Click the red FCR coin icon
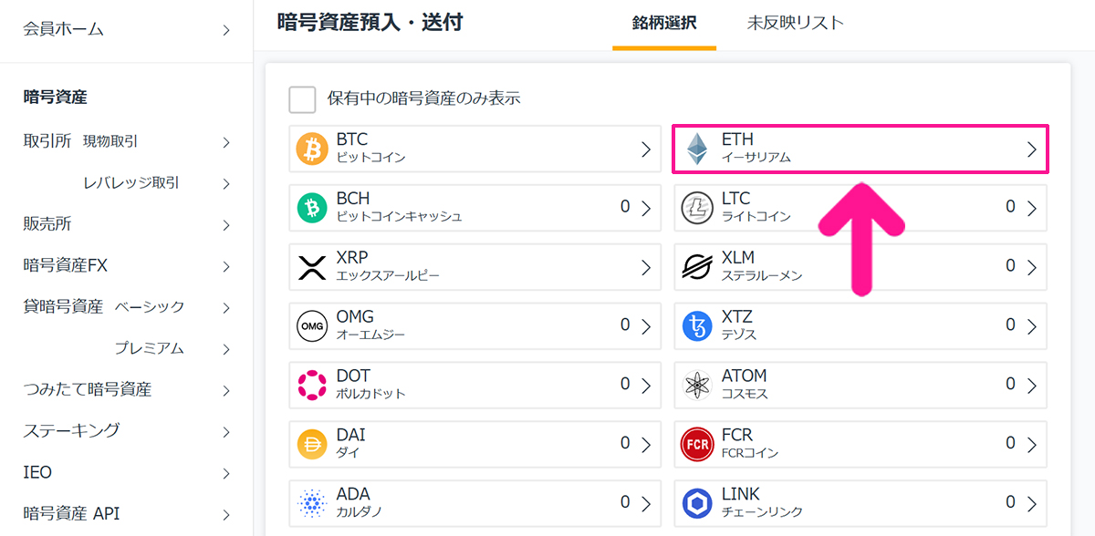Screen dimensions: 1095x536 pos(697,445)
